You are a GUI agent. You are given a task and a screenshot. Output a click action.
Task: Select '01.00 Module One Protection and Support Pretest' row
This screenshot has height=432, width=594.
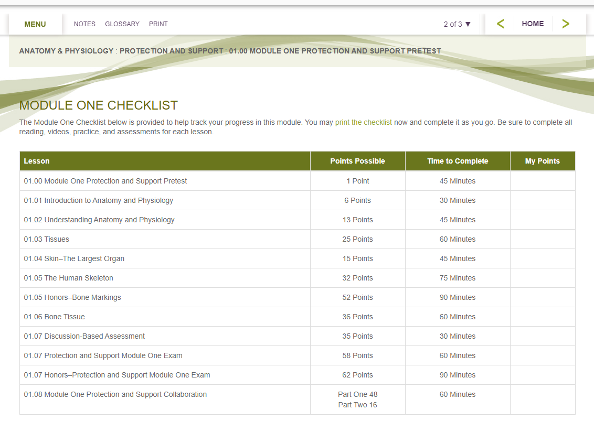(298, 181)
